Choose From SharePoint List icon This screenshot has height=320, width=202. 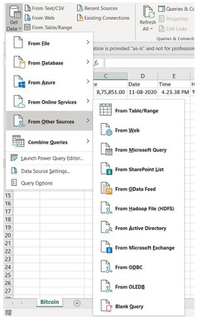pos(106,169)
